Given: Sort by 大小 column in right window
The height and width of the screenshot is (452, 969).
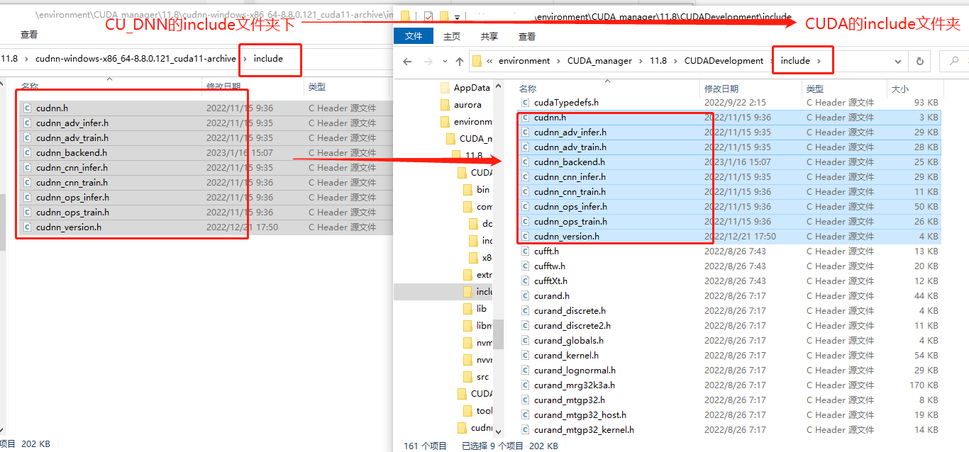Looking at the screenshot, I should (899, 89).
